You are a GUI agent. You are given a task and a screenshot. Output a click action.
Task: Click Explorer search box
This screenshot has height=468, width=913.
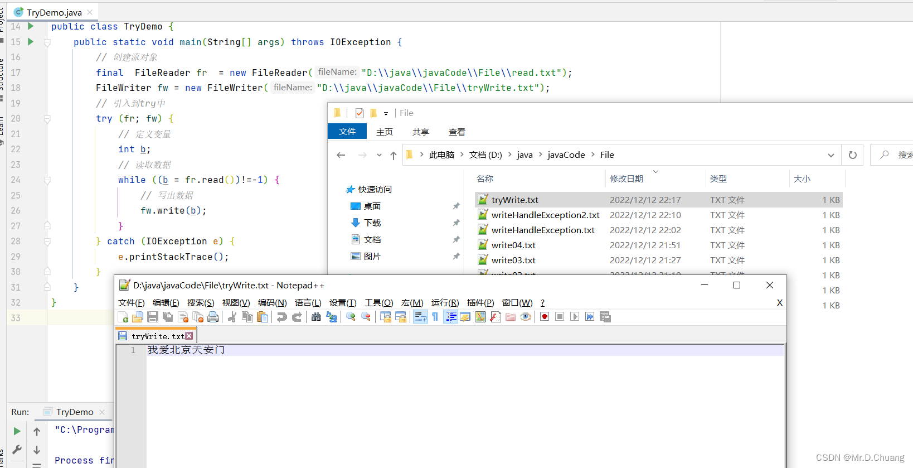point(893,155)
